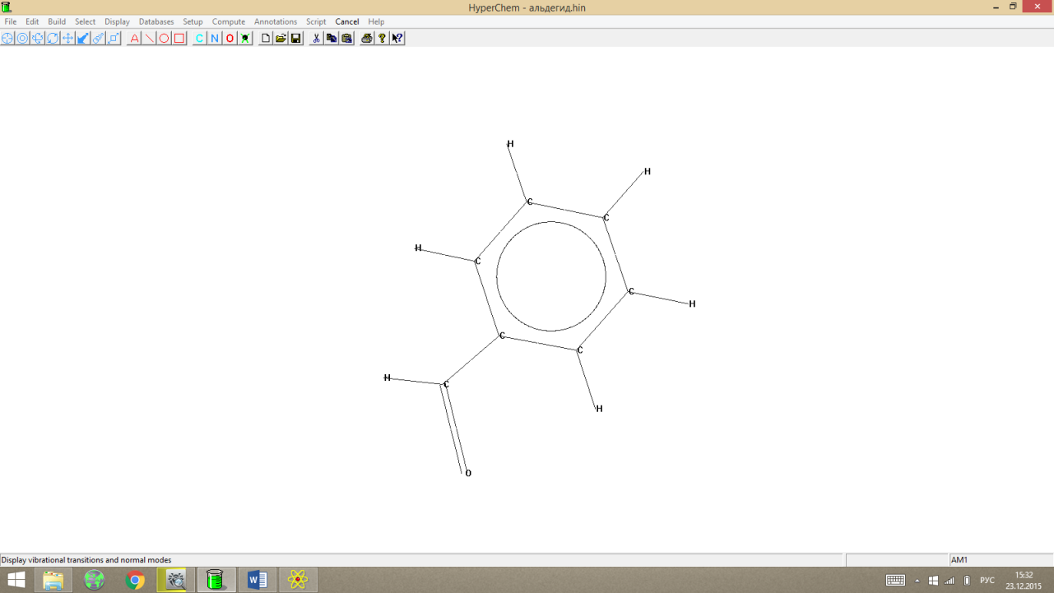Click the scissors Cut icon
The width and height of the screenshot is (1054, 593).
tap(316, 38)
